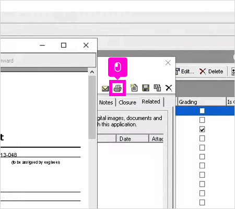
Task: Click the copy documents icon
Action: tap(157, 88)
